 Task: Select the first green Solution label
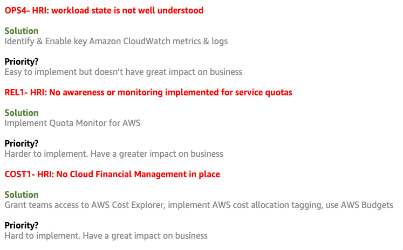[22, 31]
